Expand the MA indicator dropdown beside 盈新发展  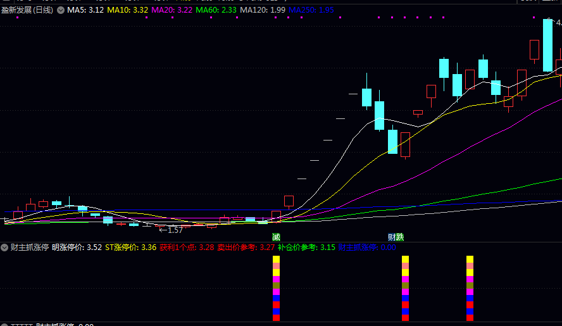[x=60, y=10]
